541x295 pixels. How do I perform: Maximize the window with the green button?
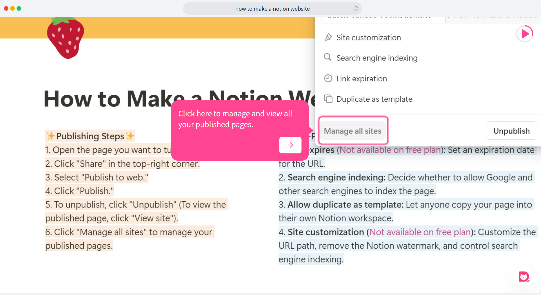[x=19, y=8]
